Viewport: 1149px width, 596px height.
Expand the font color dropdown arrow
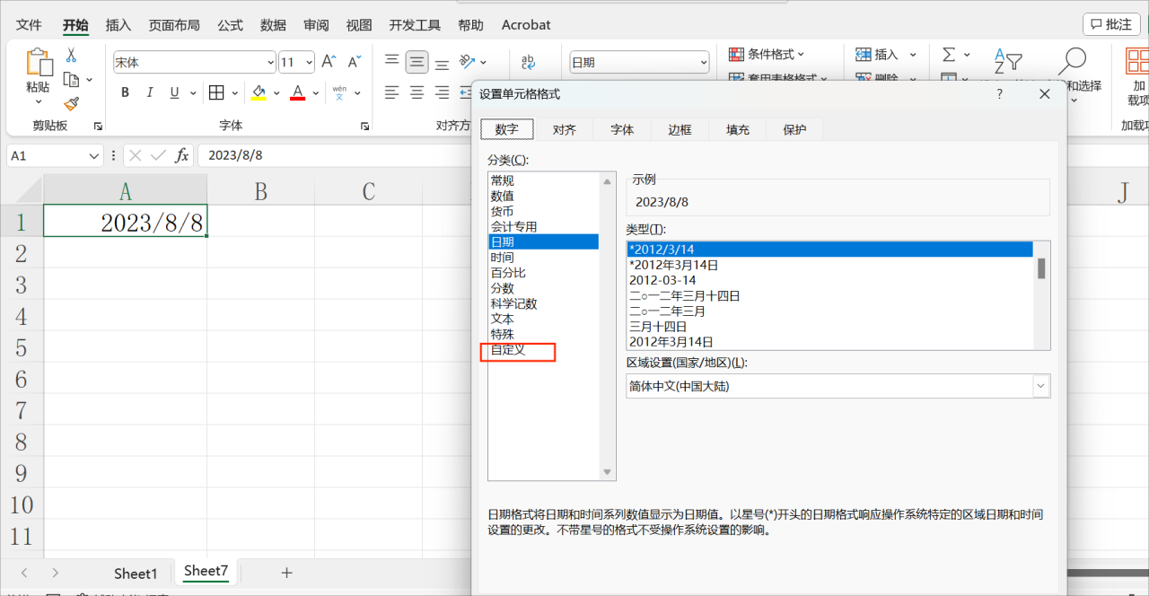click(x=317, y=92)
